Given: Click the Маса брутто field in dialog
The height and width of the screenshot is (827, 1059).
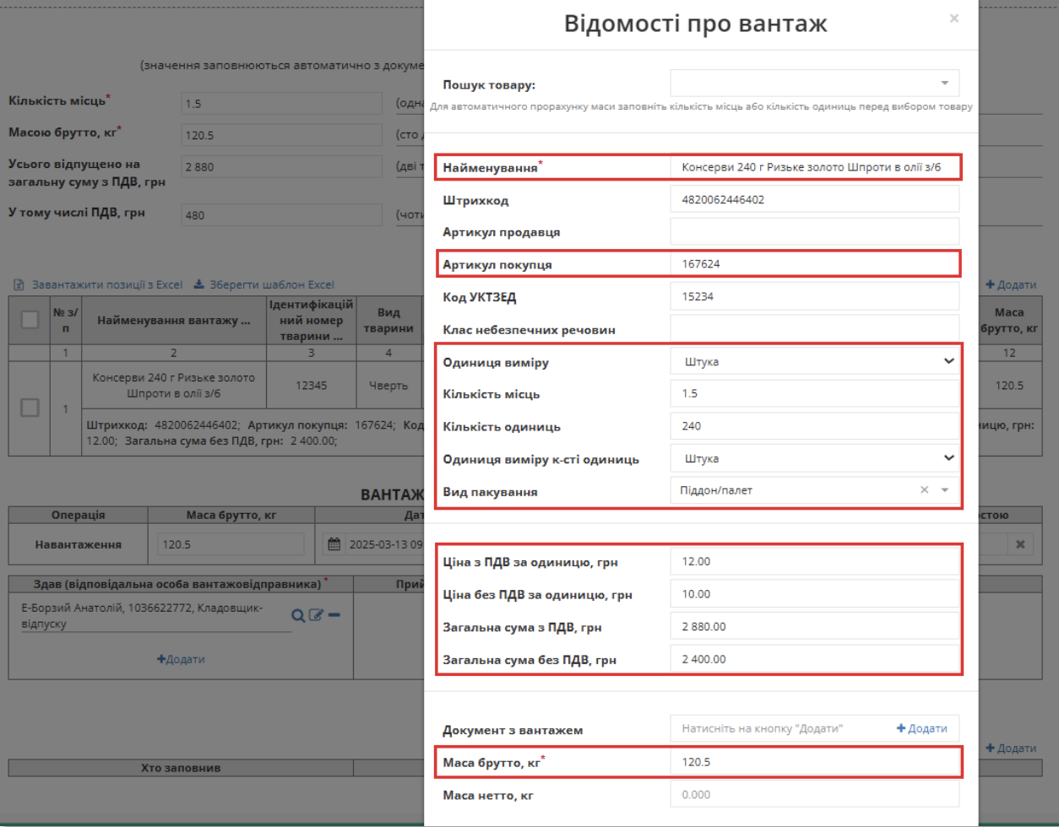Looking at the screenshot, I should pos(815,762).
